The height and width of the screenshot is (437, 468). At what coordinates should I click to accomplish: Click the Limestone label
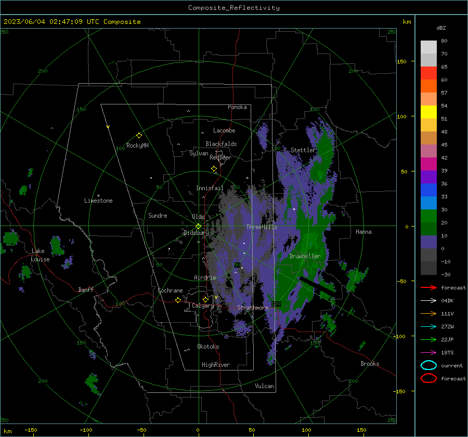click(98, 201)
